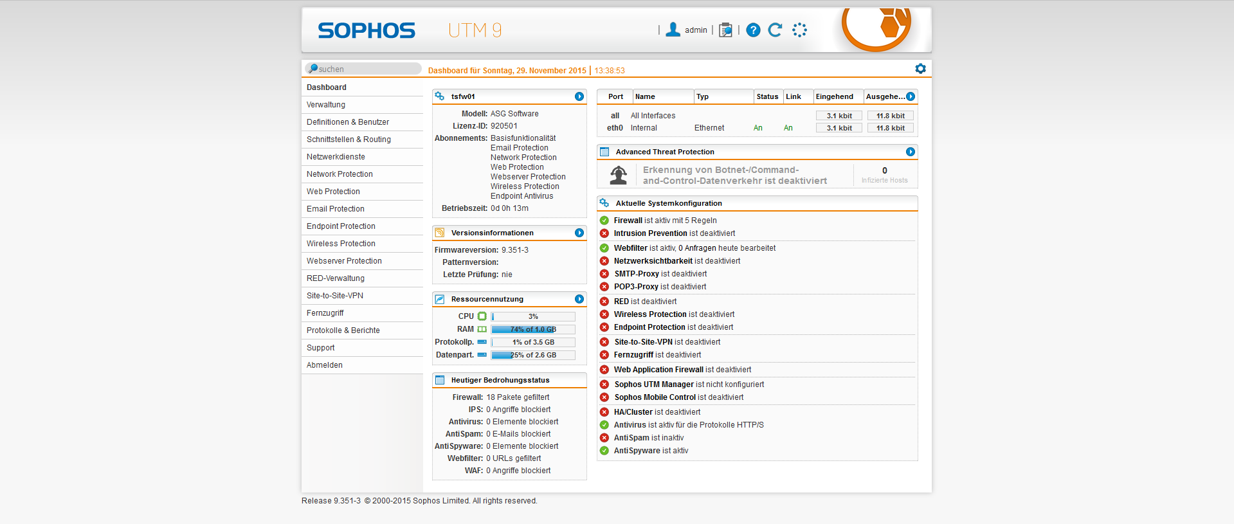Open Network Protection sidebar menu
The height and width of the screenshot is (524, 1234).
[x=362, y=174]
